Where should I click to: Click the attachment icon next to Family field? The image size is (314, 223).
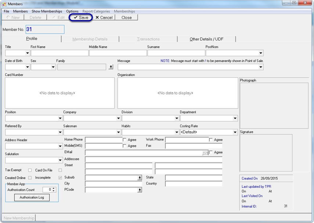111,66
